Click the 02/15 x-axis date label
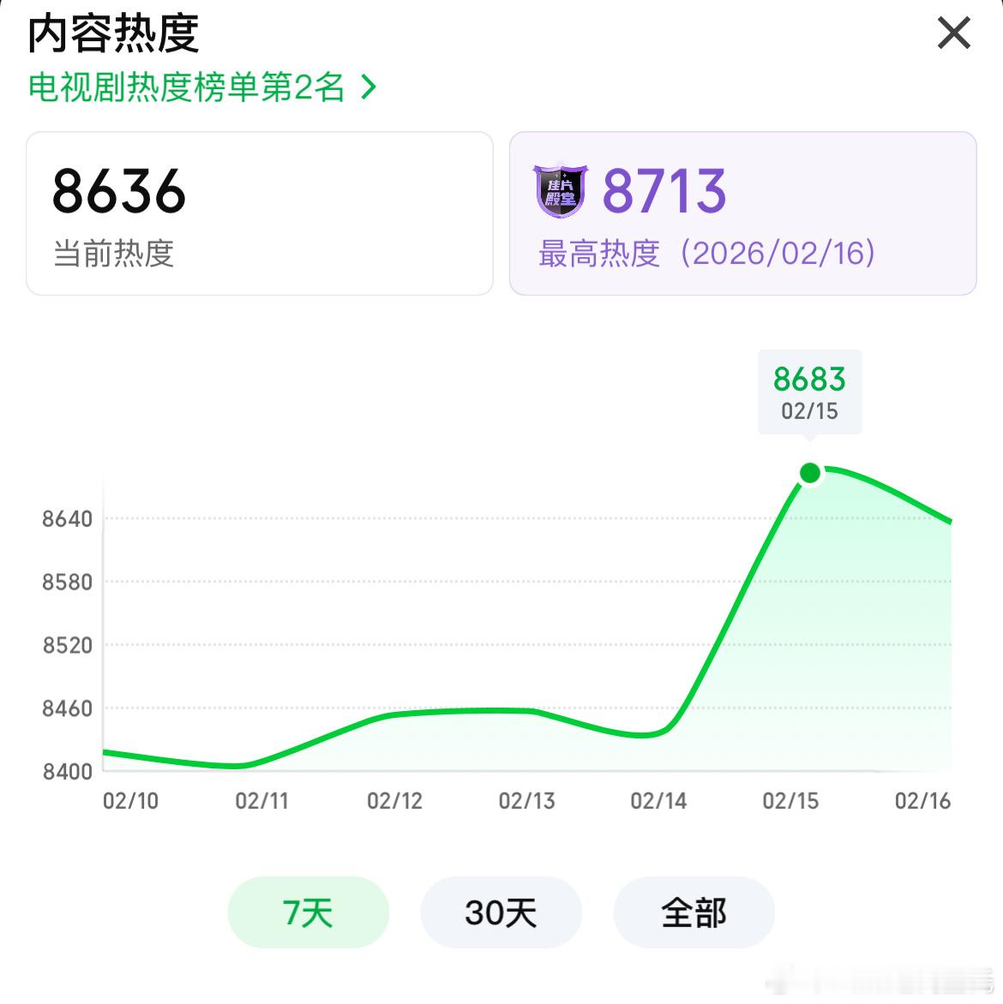Image resolution: width=1003 pixels, height=1004 pixels. tap(790, 800)
